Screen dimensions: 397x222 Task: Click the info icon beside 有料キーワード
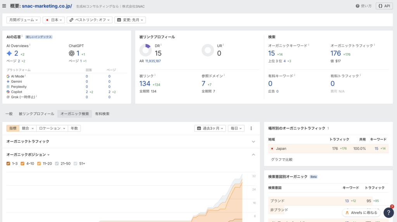[x=295, y=75]
